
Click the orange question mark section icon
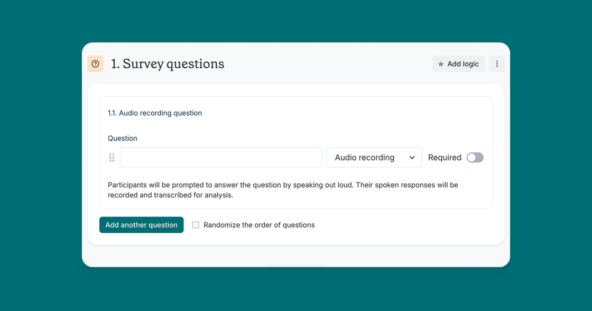tap(95, 64)
